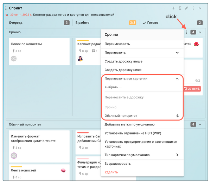Select Установить предупреждение о застоявшихся карточках

click(x=142, y=144)
